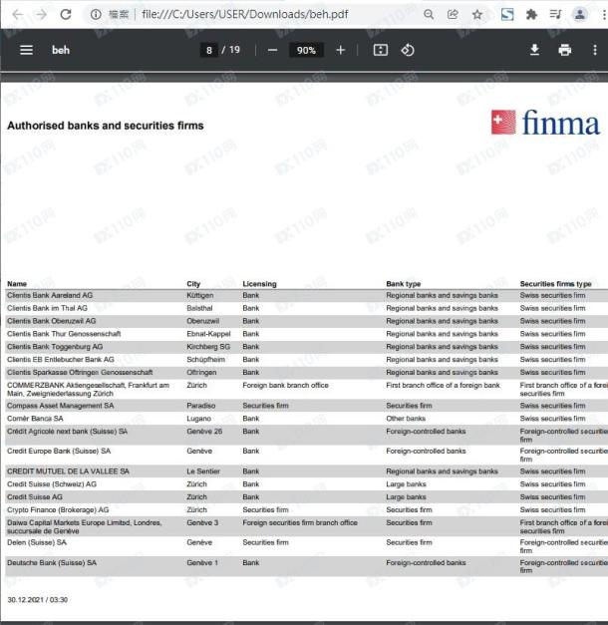Open the user profile avatar
This screenshot has width=608, height=625.
pos(580,15)
